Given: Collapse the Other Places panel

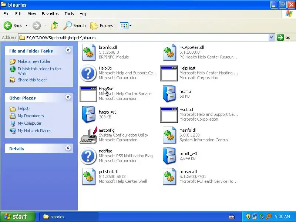Looking at the screenshot, I should point(68,97).
